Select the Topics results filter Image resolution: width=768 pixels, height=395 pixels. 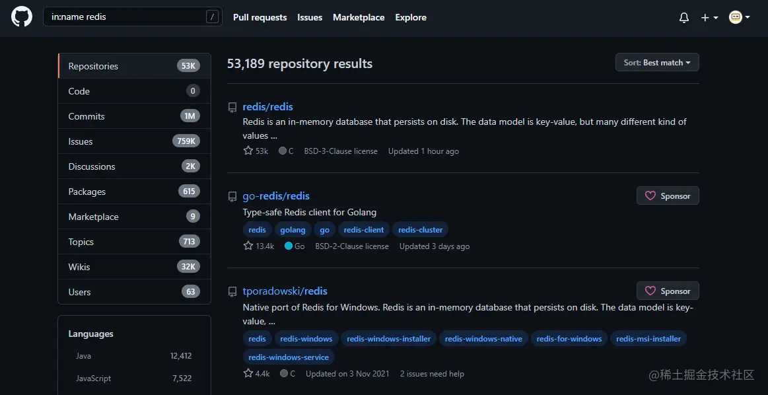(134, 242)
